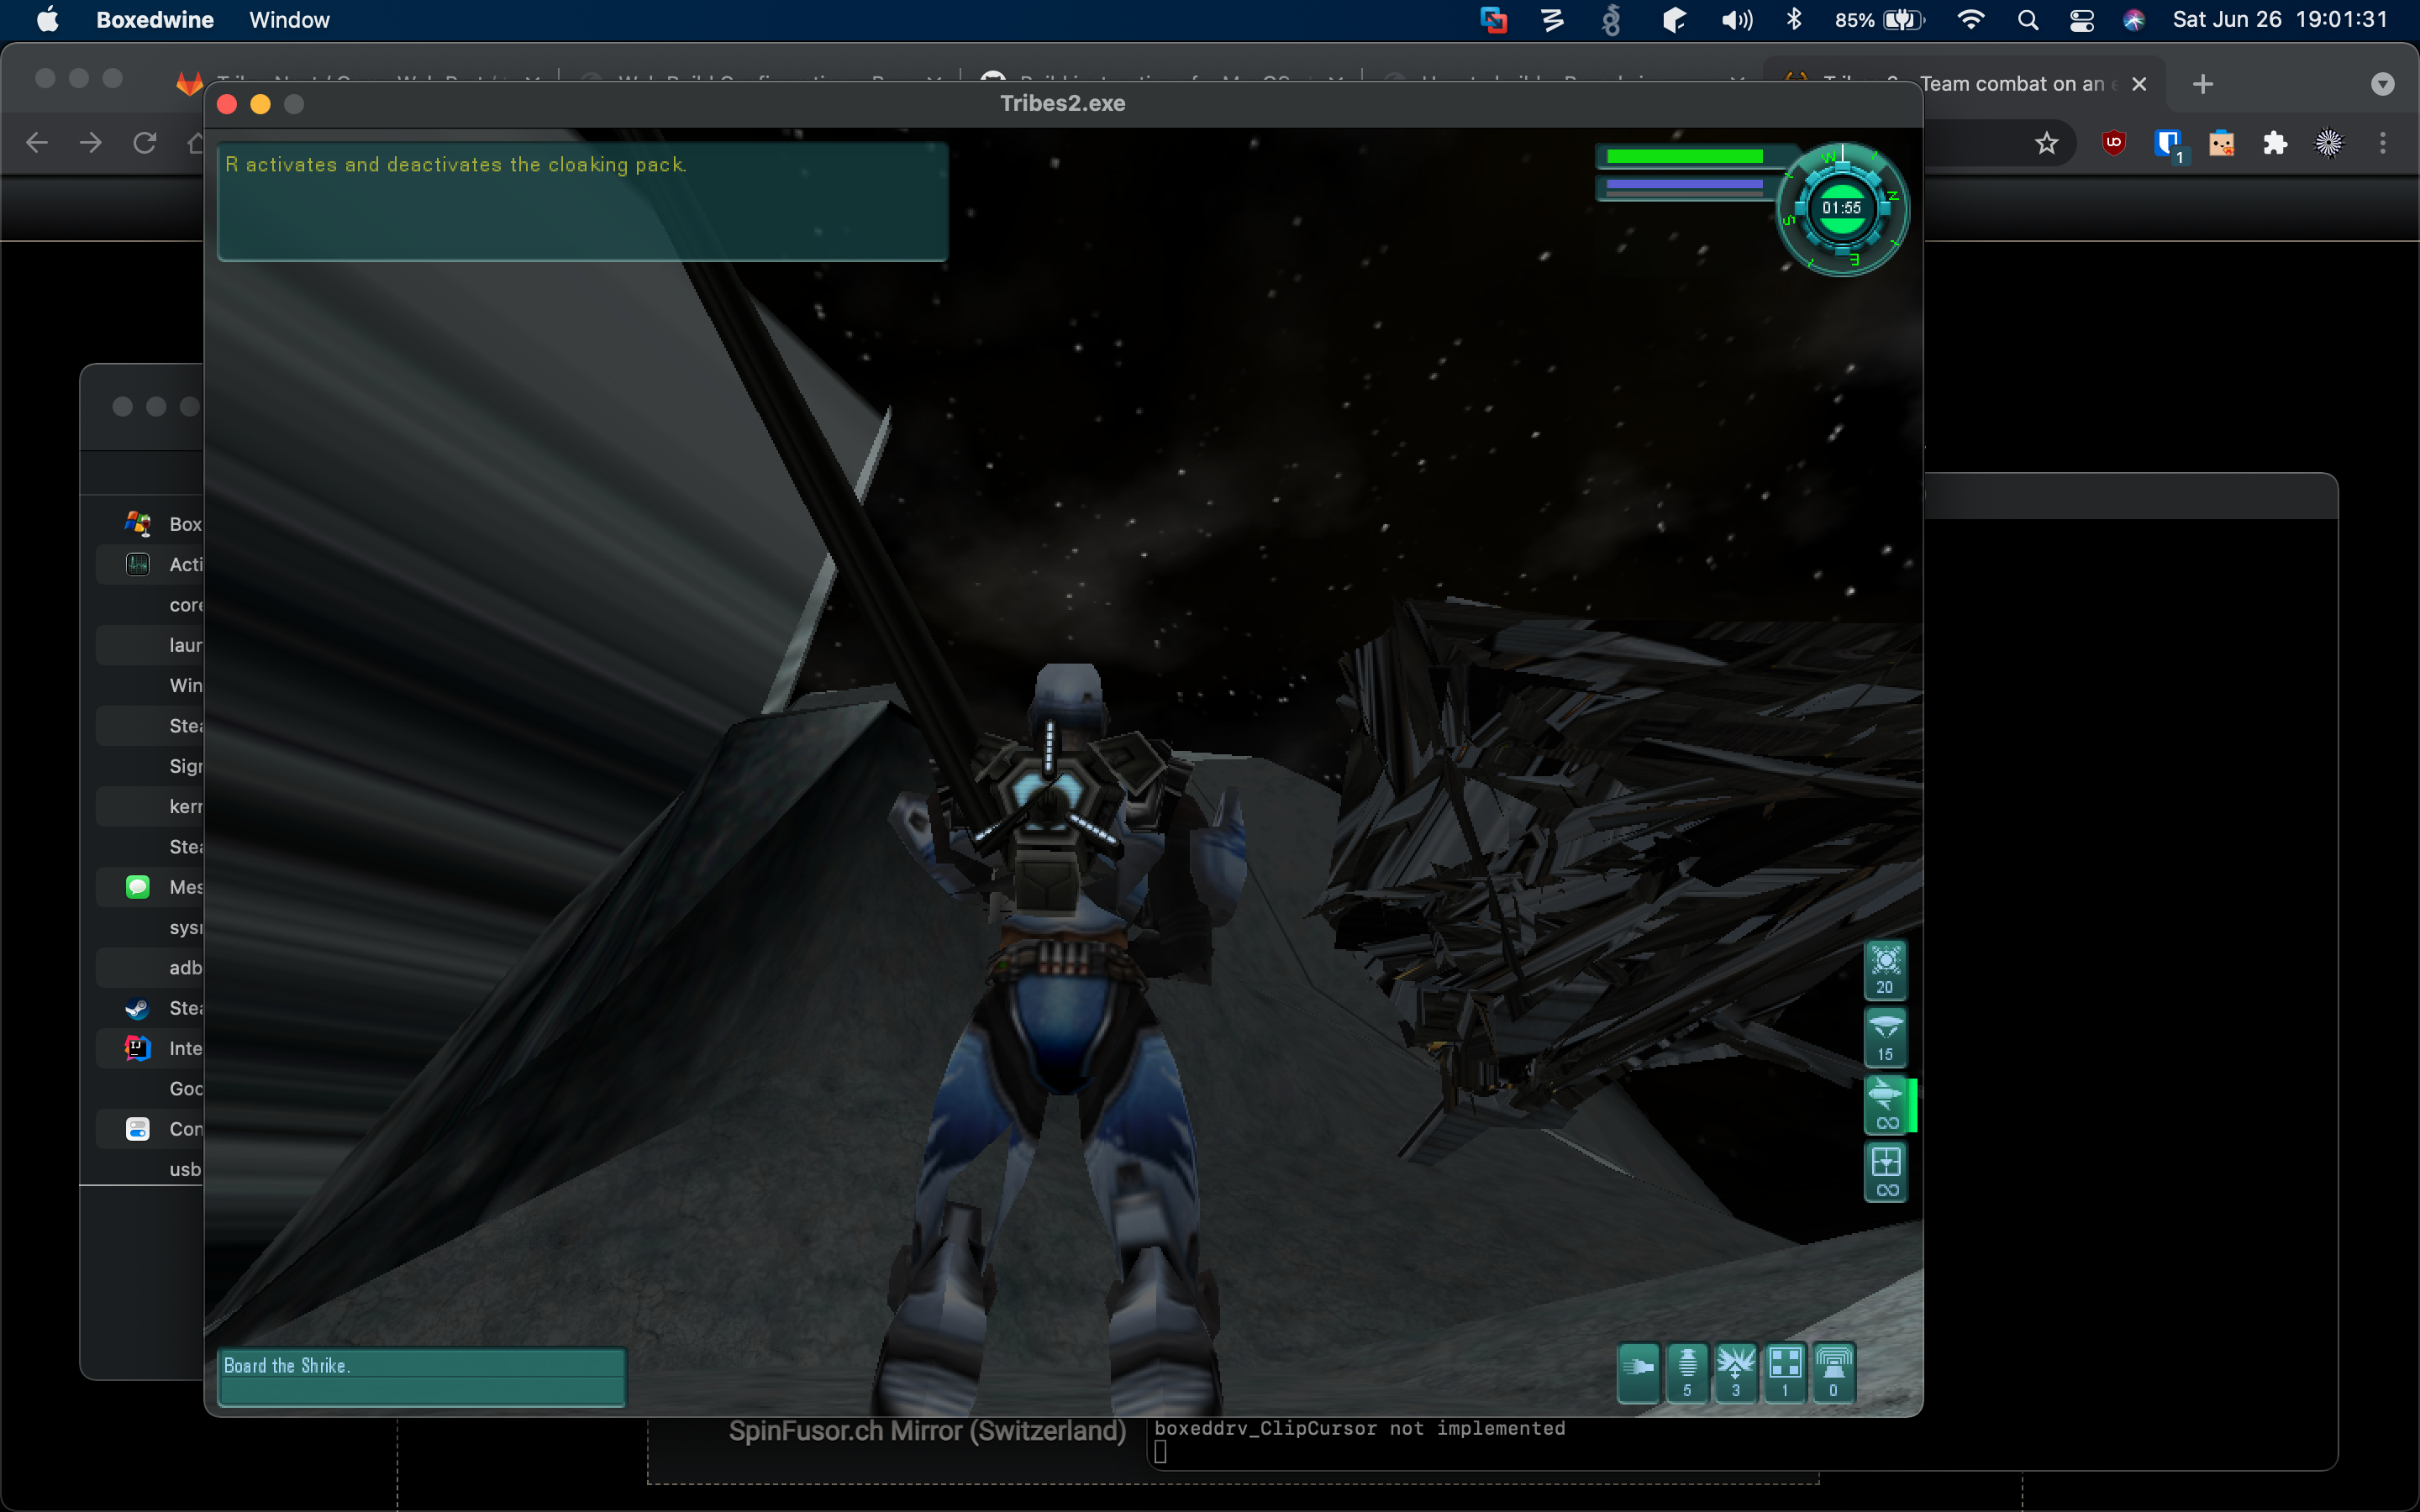The image size is (2420, 1512).
Task: Open the Boxedwine application menu
Action: [155, 20]
